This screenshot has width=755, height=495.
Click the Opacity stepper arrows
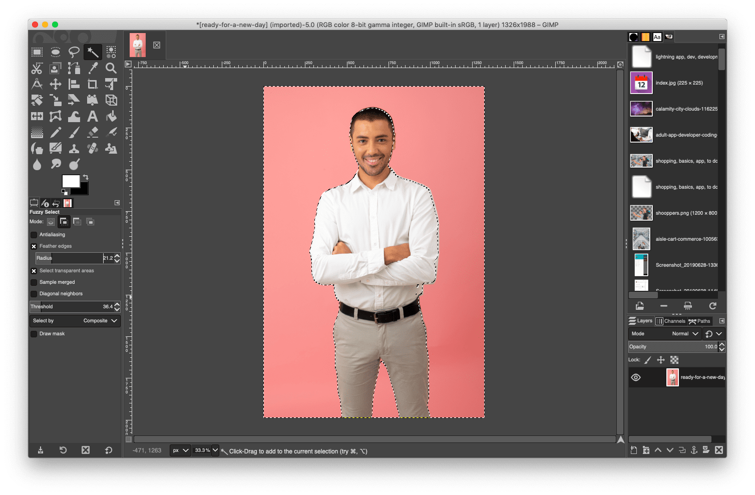tap(721, 347)
